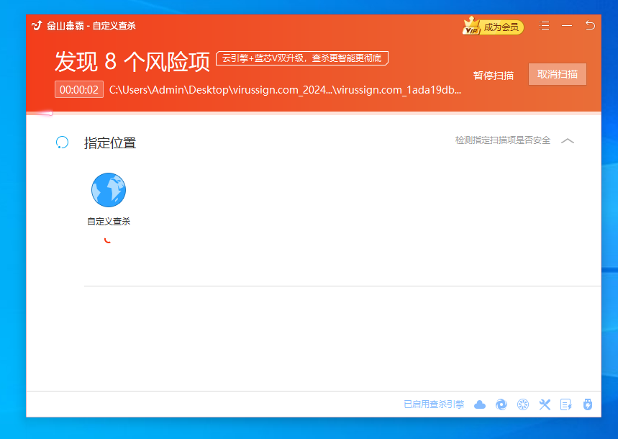
Task: Click the VIP crown badge icon
Action: [471, 27]
